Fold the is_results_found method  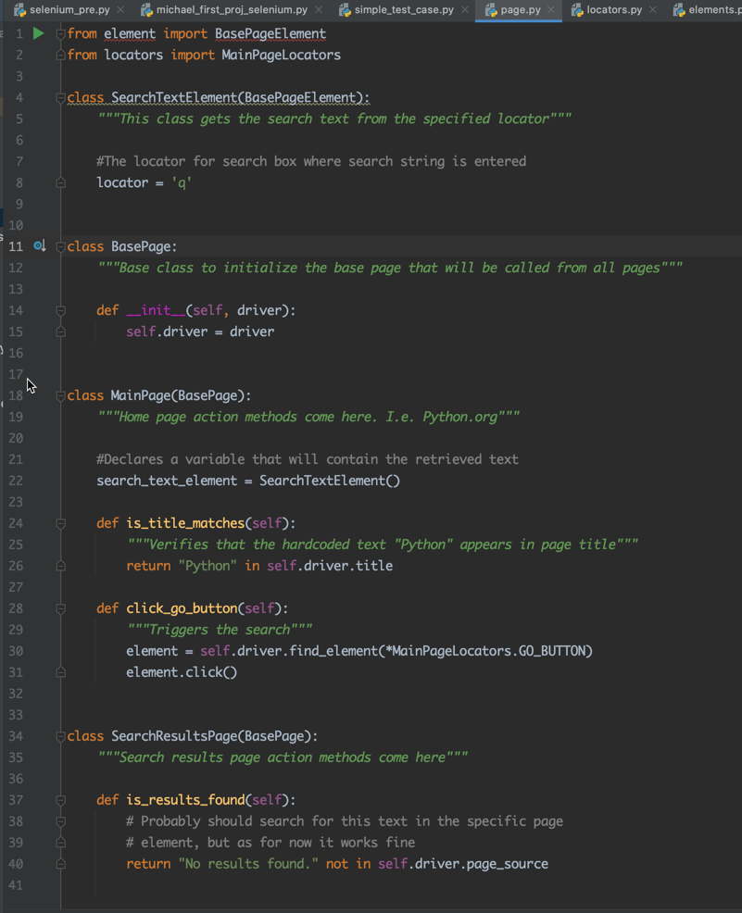pos(60,800)
